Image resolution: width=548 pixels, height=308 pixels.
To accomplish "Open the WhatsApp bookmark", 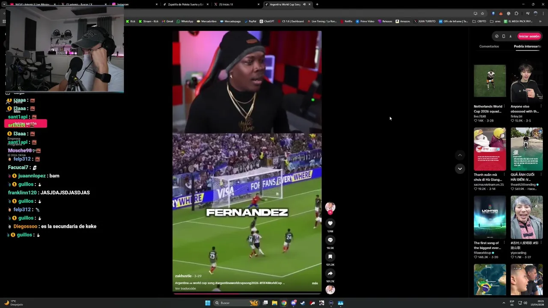I will pyautogui.click(x=185, y=21).
